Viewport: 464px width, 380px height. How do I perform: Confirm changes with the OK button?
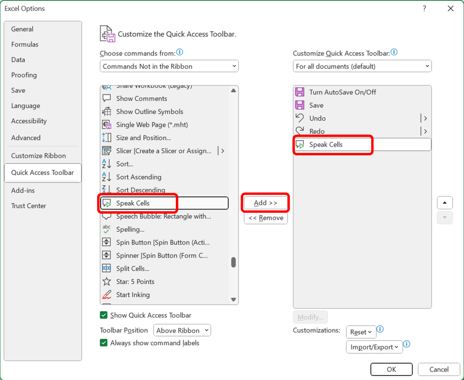[x=391, y=369]
